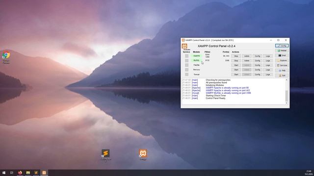Open Netstat from the right sidebar
The image size is (314, 176).
click(x=282, y=51)
